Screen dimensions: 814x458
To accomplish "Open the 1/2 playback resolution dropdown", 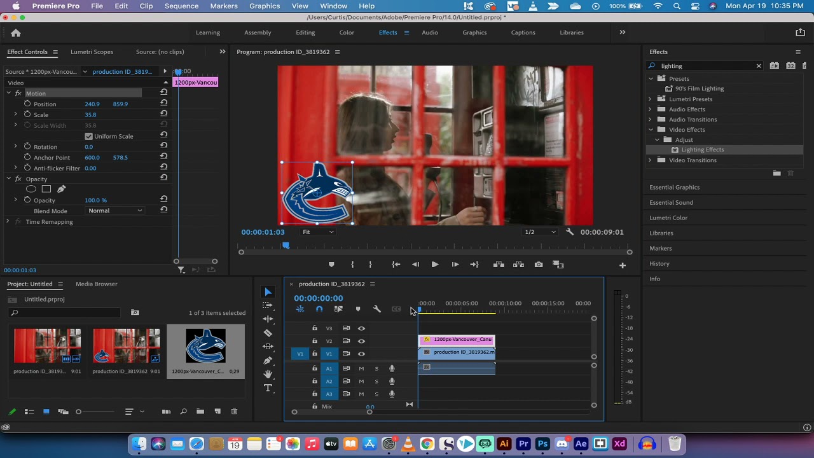I will pos(540,232).
